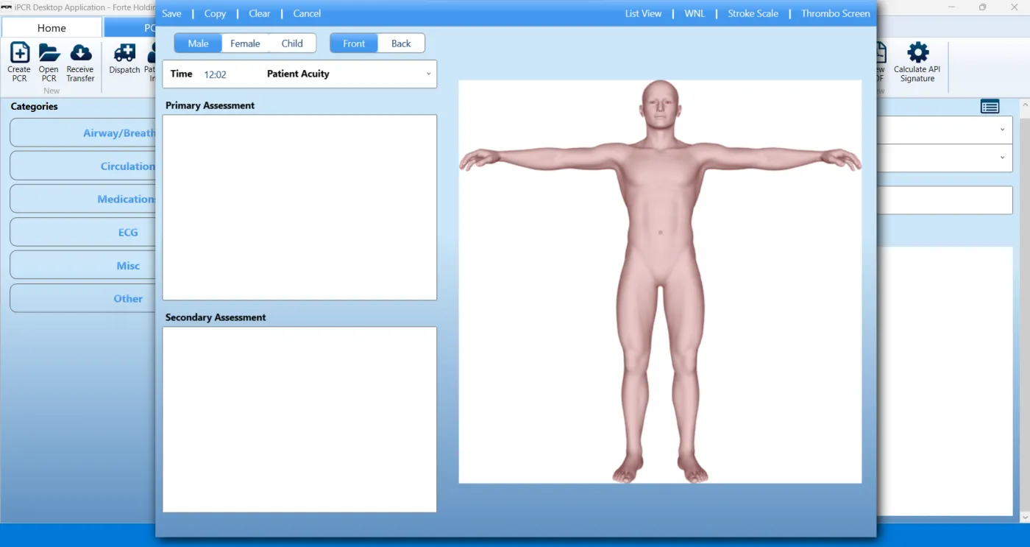Switch body model to Child

coord(292,43)
